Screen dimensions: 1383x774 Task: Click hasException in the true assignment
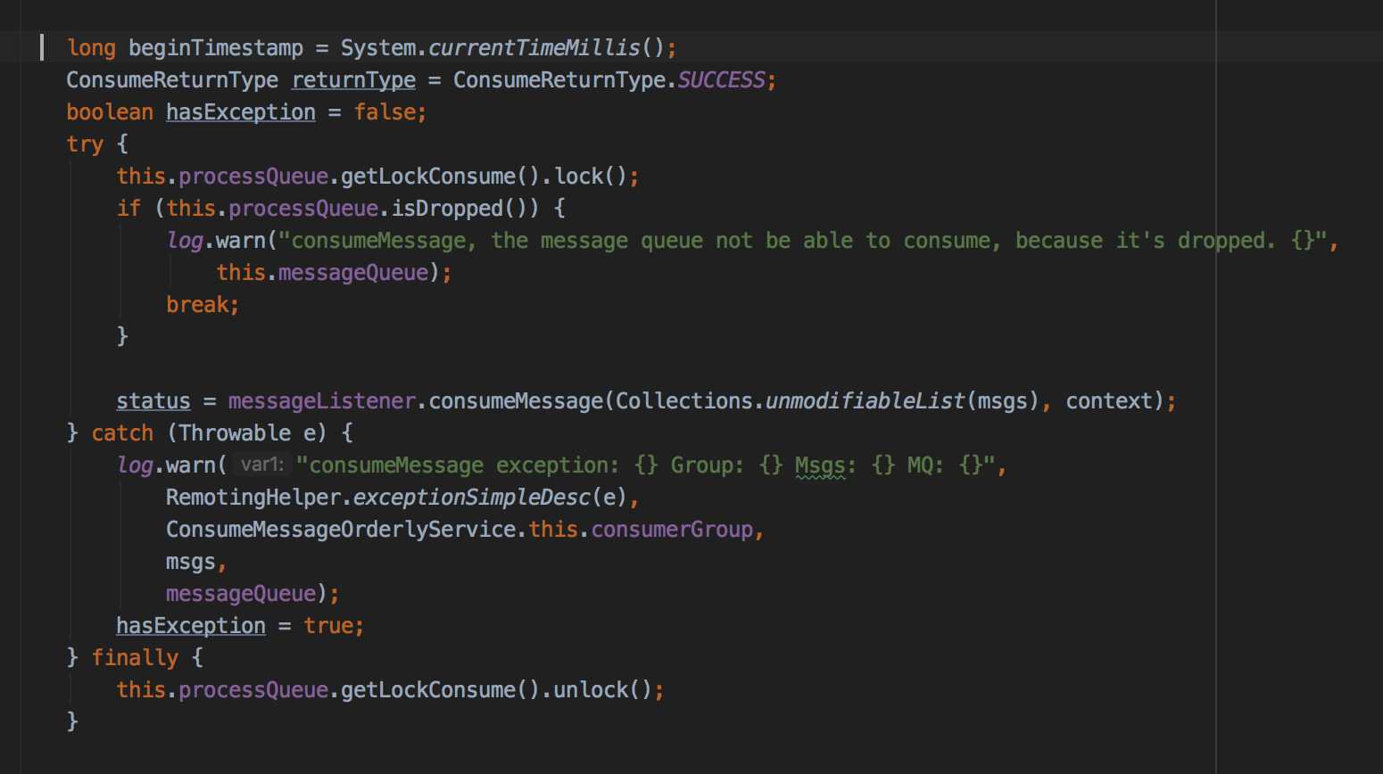pos(191,626)
